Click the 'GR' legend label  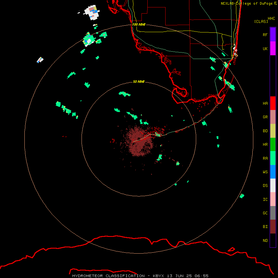pos(265,117)
